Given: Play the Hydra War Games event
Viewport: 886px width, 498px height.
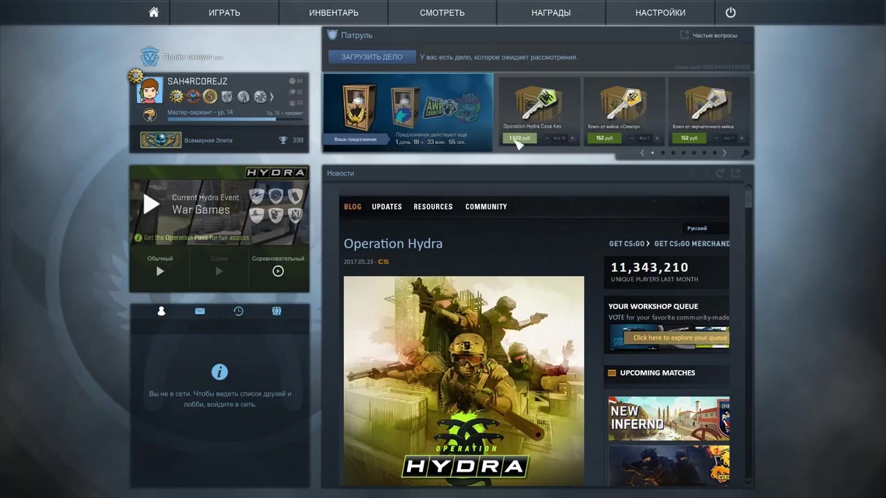Looking at the screenshot, I should coord(152,203).
